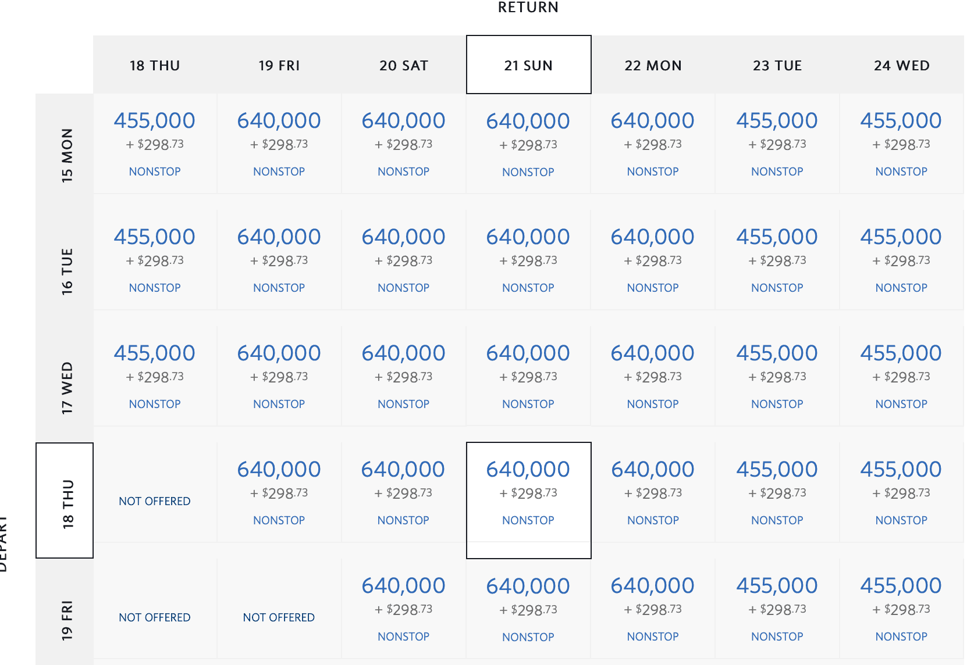Pick fare departing 16 TUE returning 23 TUE

point(777,260)
